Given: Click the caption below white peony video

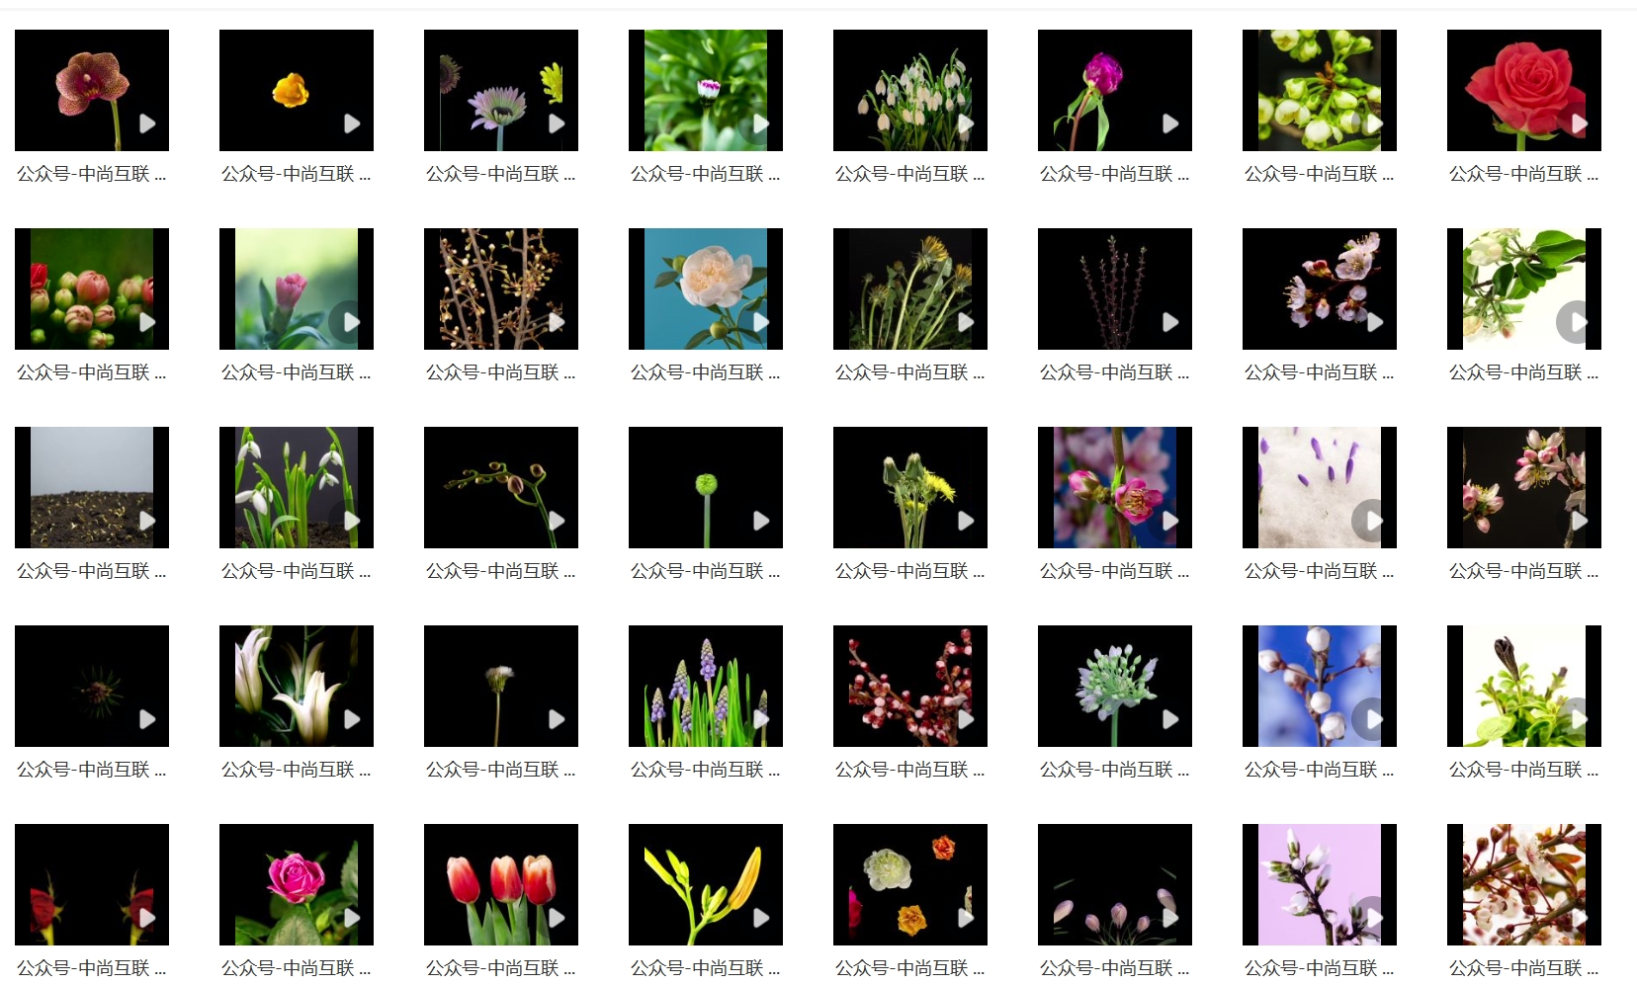Looking at the screenshot, I should point(705,372).
